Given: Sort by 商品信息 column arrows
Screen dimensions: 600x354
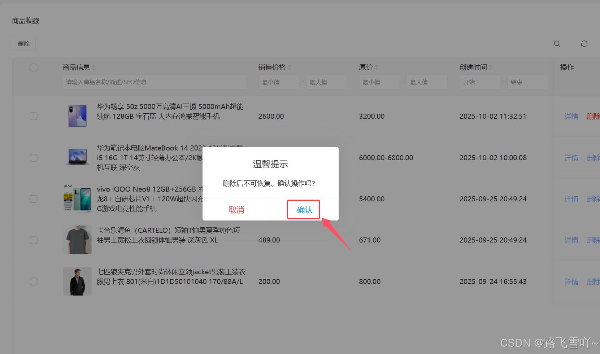Looking at the screenshot, I should (x=94, y=67).
